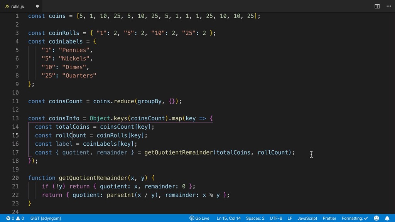Change file encoding UTF-8

click(x=276, y=218)
